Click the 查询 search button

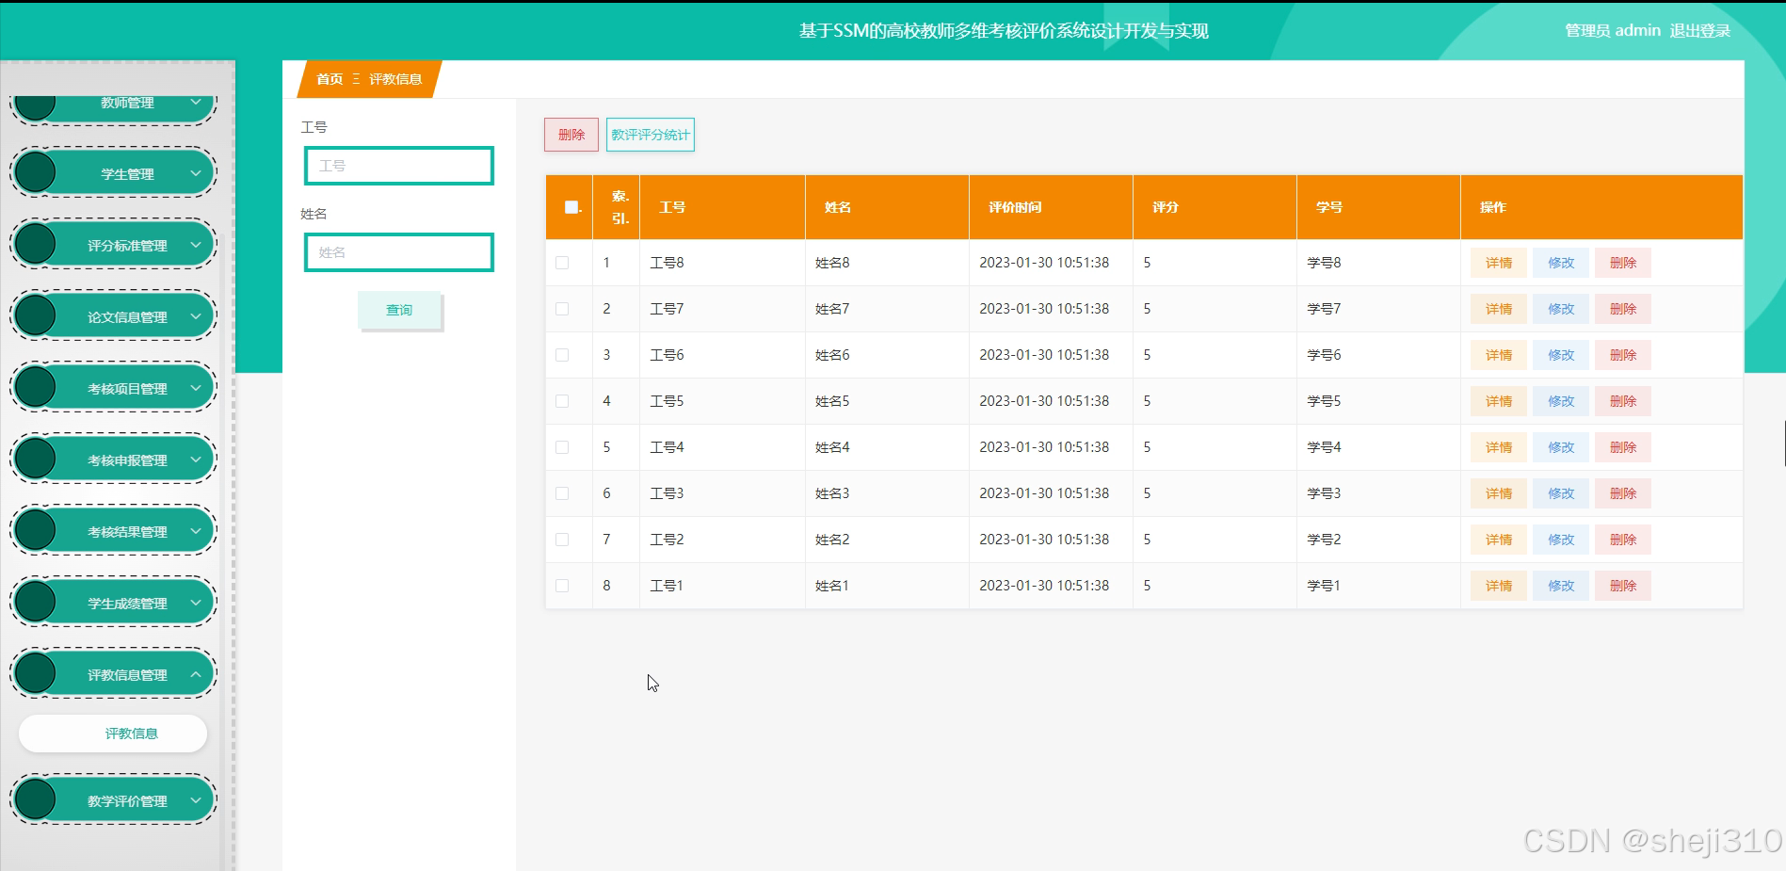pyautogui.click(x=398, y=309)
